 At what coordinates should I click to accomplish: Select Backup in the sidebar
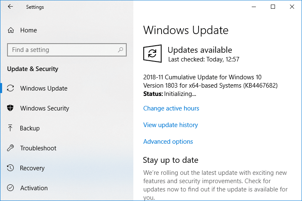(x=29, y=128)
